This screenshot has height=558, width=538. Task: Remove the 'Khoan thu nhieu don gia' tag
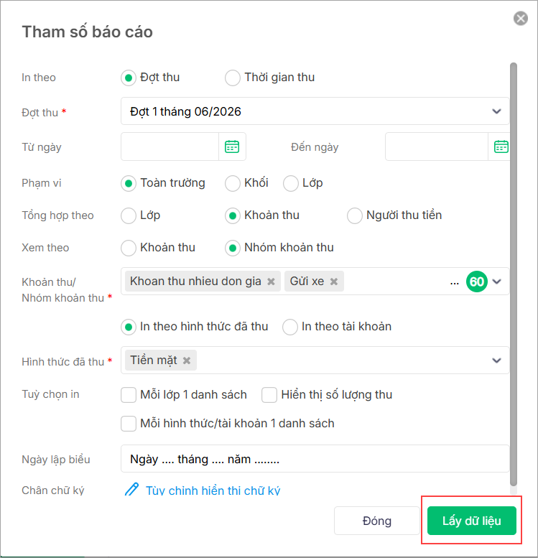(271, 282)
